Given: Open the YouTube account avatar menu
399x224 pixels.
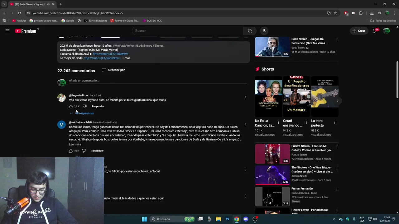Looking at the screenshot, I should [386, 31].
